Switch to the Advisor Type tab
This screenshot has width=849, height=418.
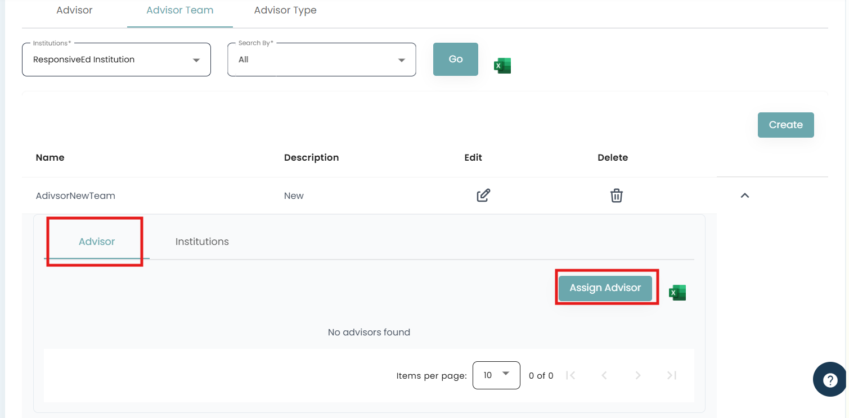285,10
